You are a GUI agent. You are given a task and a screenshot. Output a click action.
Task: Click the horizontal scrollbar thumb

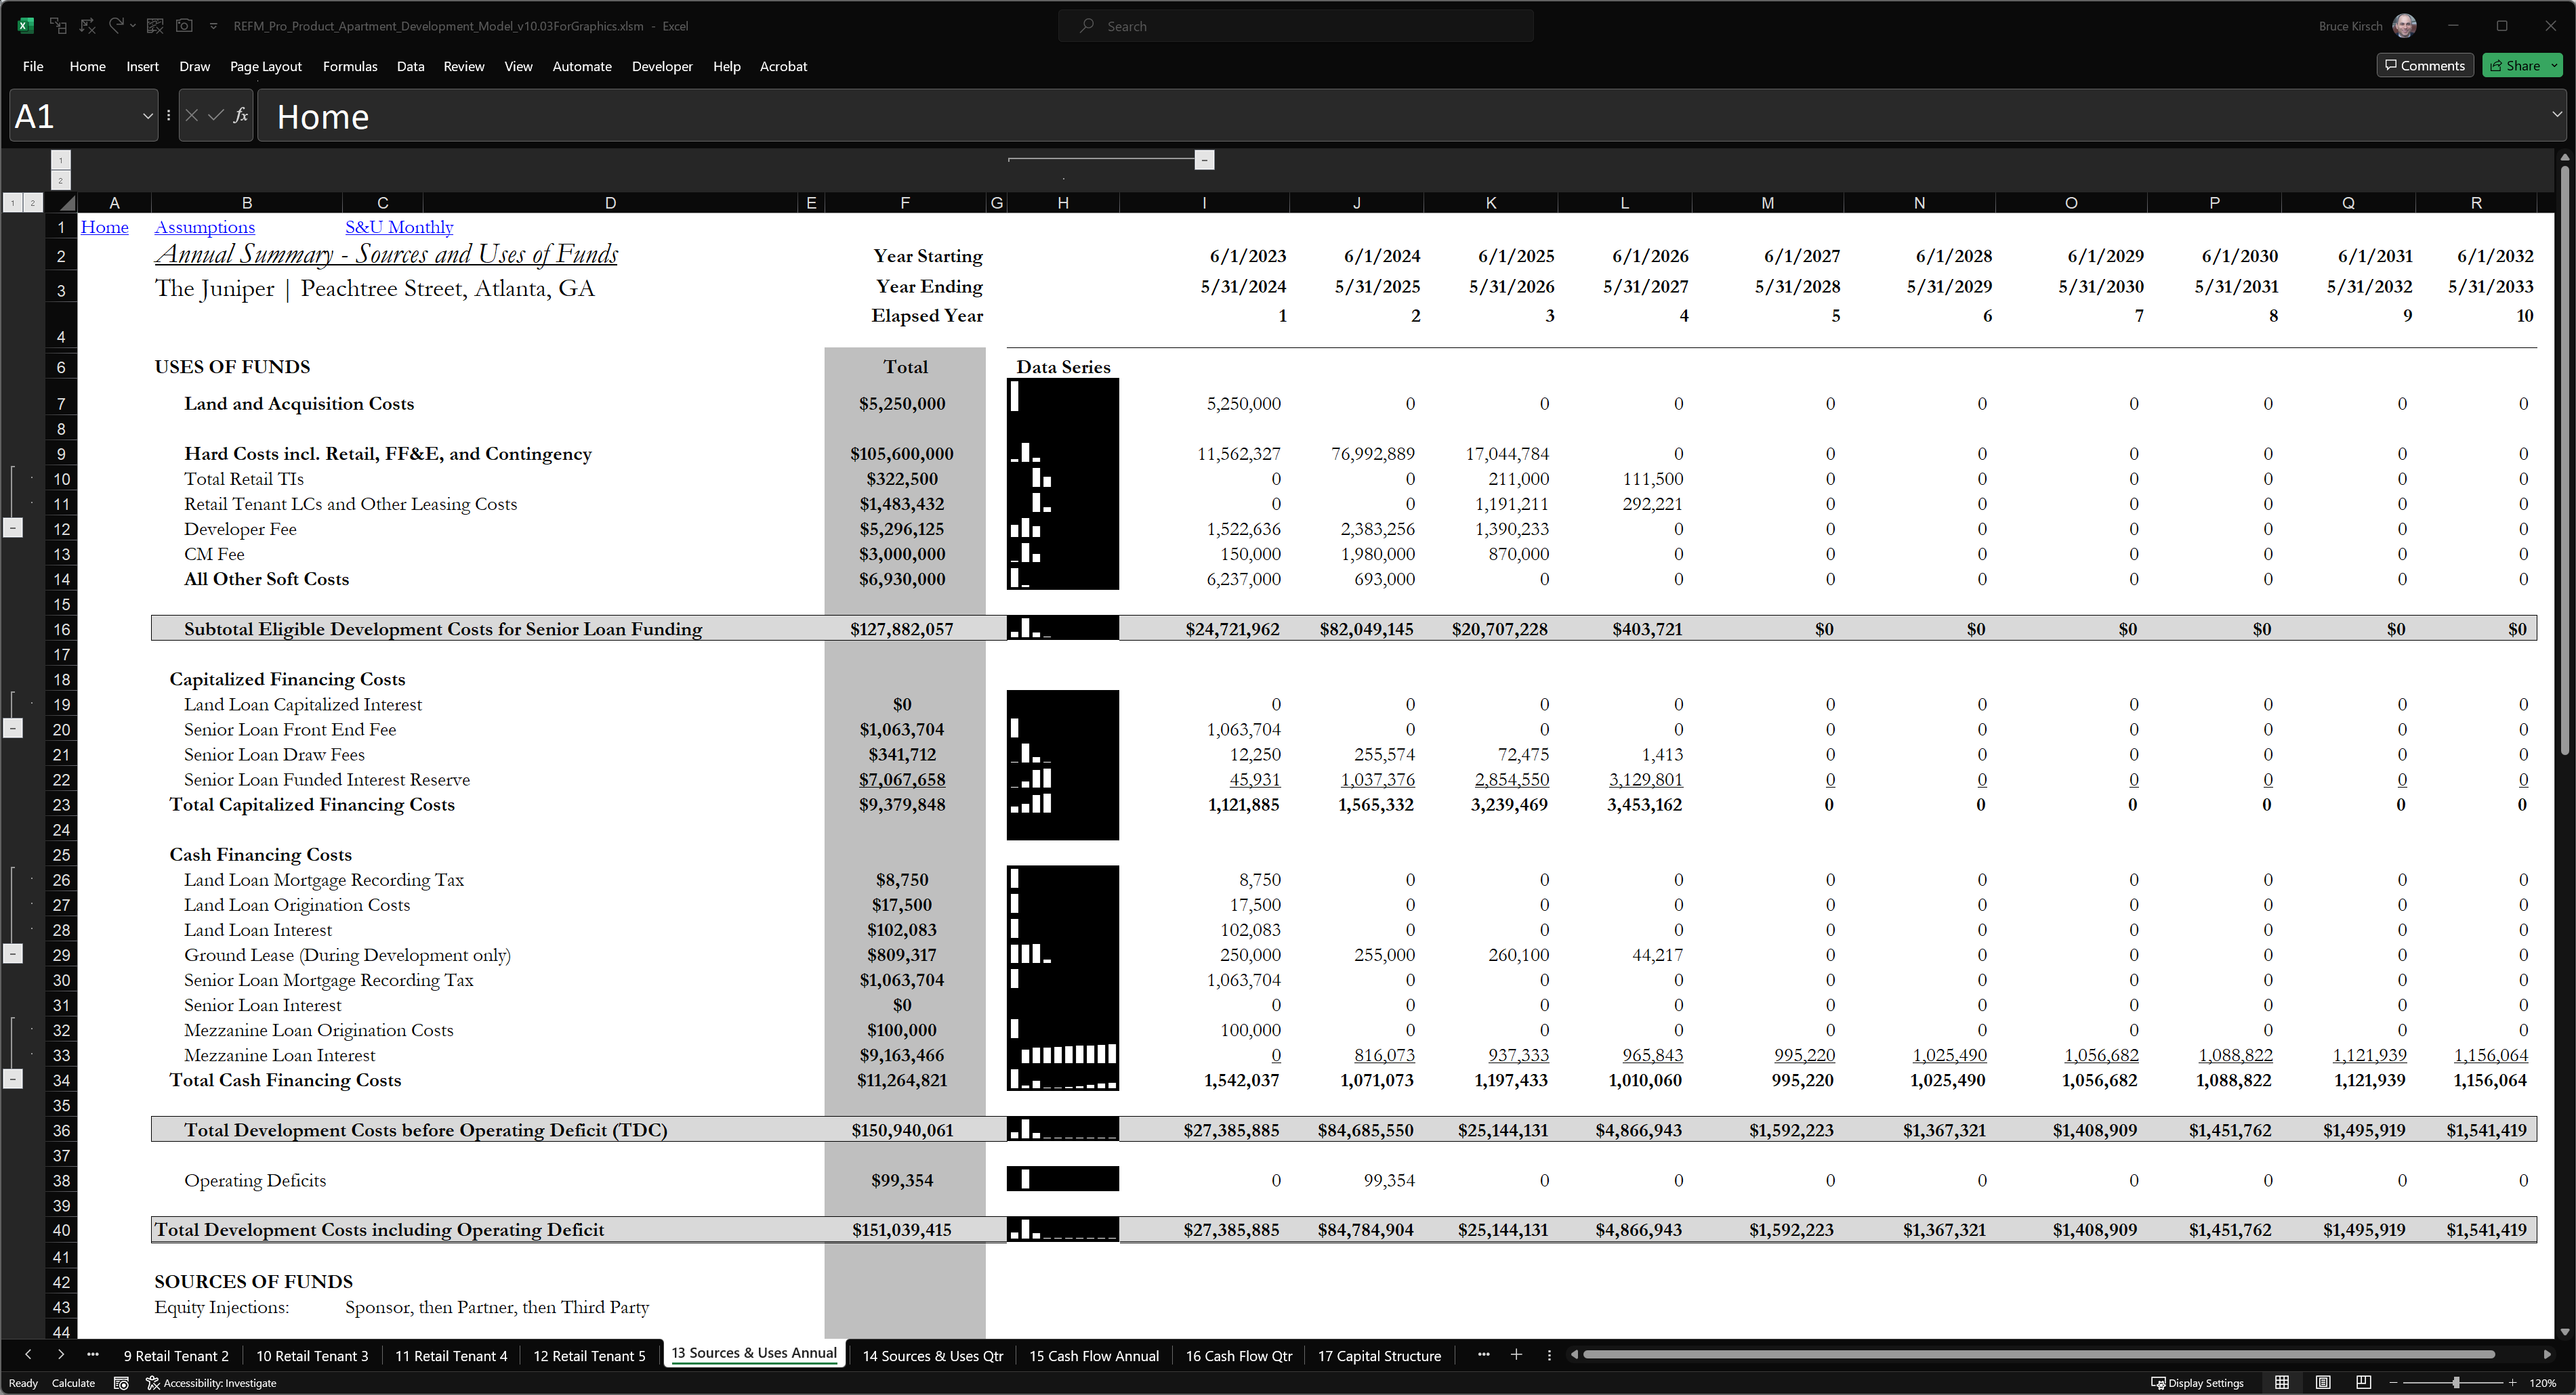pyautogui.click(x=2038, y=1354)
